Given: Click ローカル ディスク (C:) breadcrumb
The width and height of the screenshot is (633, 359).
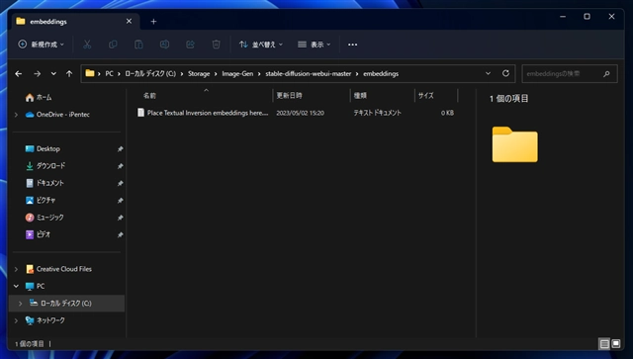Looking at the screenshot, I should pyautogui.click(x=150, y=73).
